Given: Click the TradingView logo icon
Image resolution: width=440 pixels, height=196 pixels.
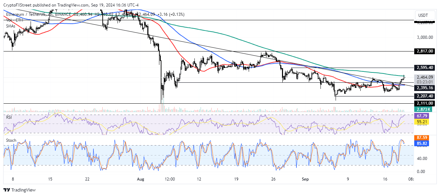Looking at the screenshot, I should click(7, 190).
